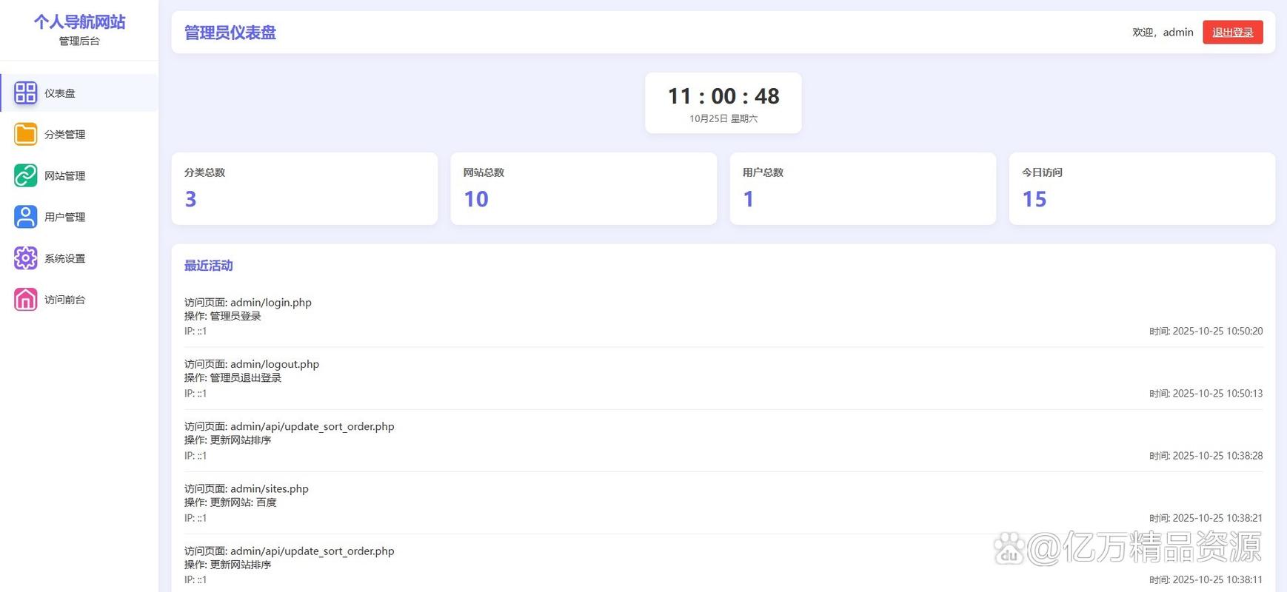1287x592 pixels.
Task: Click the 网站总数 statistics card
Action: [584, 189]
